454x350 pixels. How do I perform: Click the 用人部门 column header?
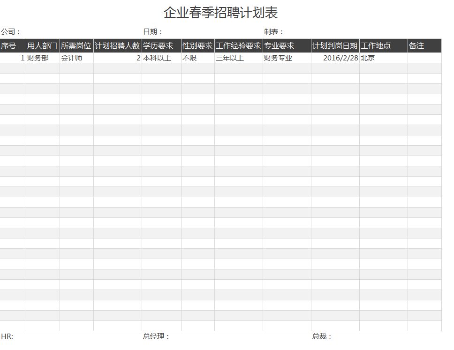click(x=43, y=46)
